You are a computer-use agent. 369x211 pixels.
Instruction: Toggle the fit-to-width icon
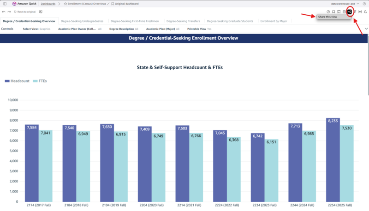coord(360,12)
